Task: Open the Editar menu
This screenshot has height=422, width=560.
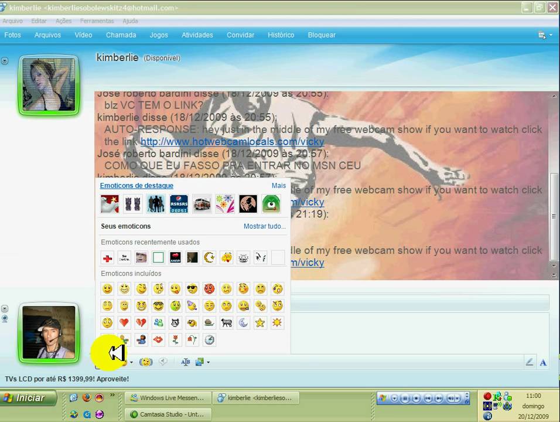Action: tap(39, 21)
